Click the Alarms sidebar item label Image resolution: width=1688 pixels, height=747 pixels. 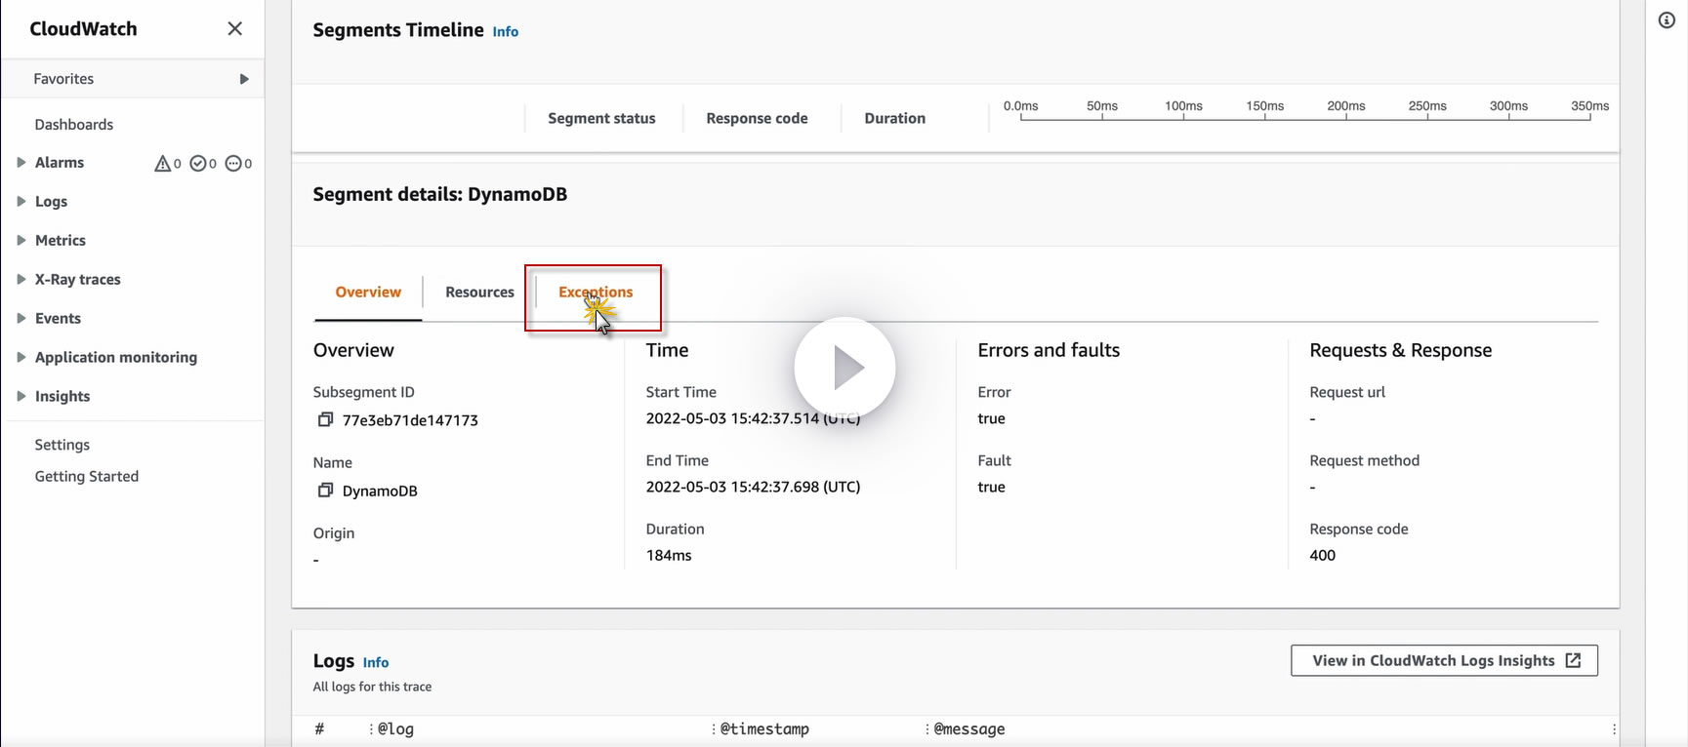coord(60,163)
